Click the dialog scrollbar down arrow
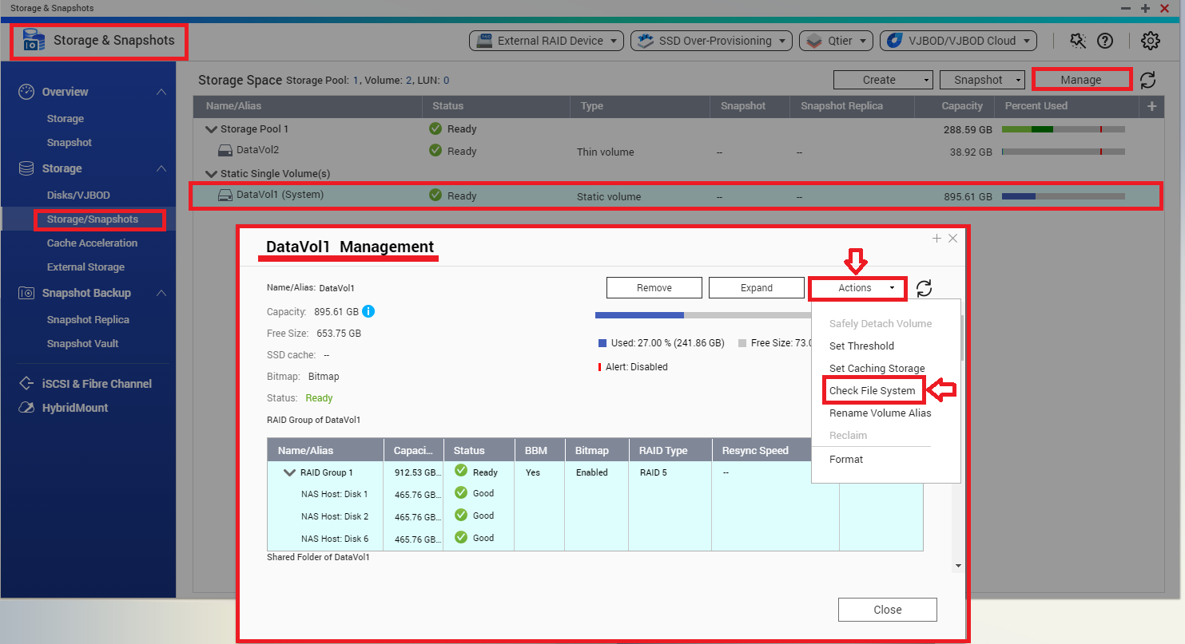The width and height of the screenshot is (1185, 644). [957, 566]
